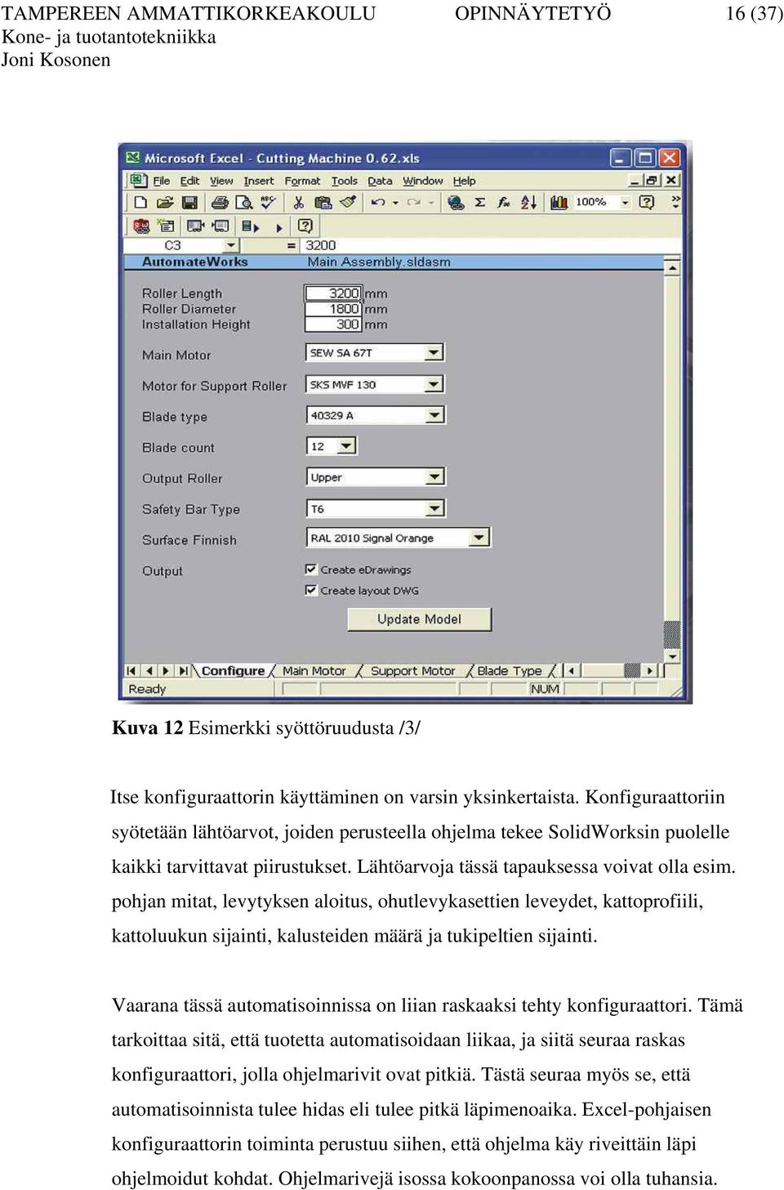Open the Data menu

click(x=380, y=181)
